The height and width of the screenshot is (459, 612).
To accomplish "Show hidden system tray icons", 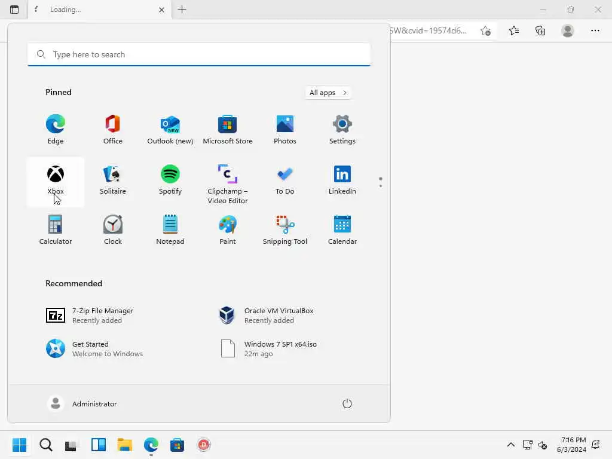I will coord(510,445).
